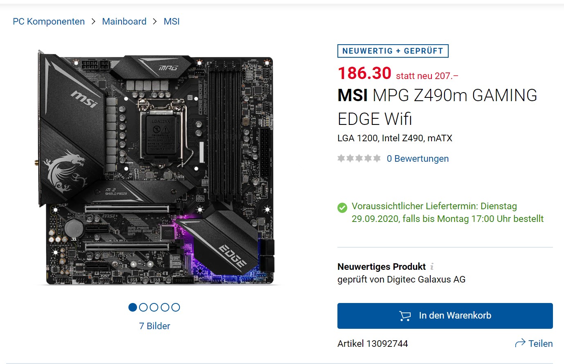Select the fourth image carousel dot
This screenshot has height=364, width=564.
pyautogui.click(x=165, y=307)
